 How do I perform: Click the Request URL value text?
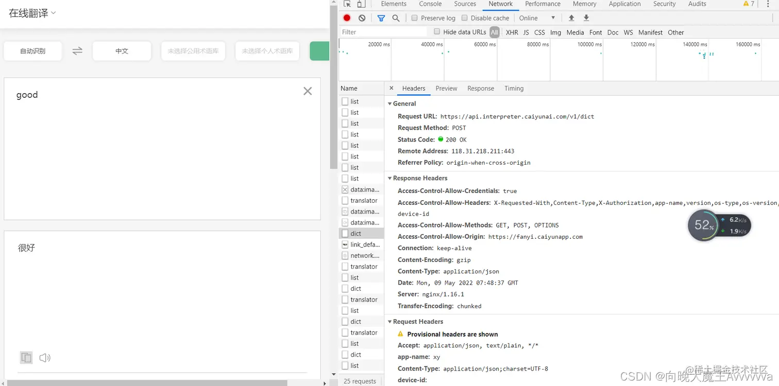(517, 116)
